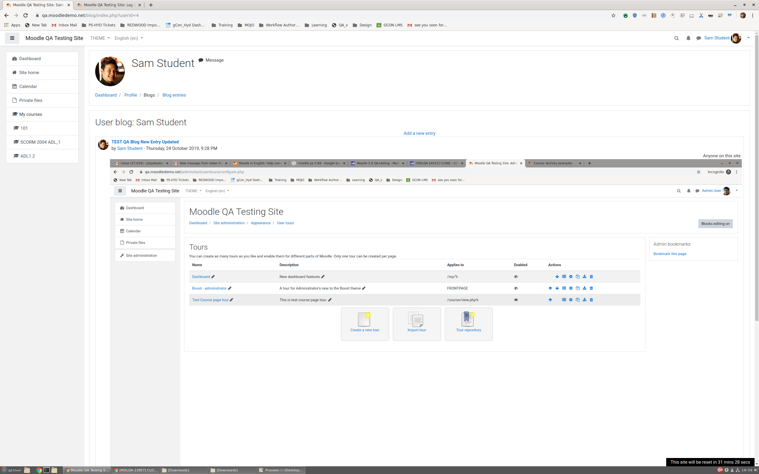Expand the THEME dropdown

[x=100, y=38]
